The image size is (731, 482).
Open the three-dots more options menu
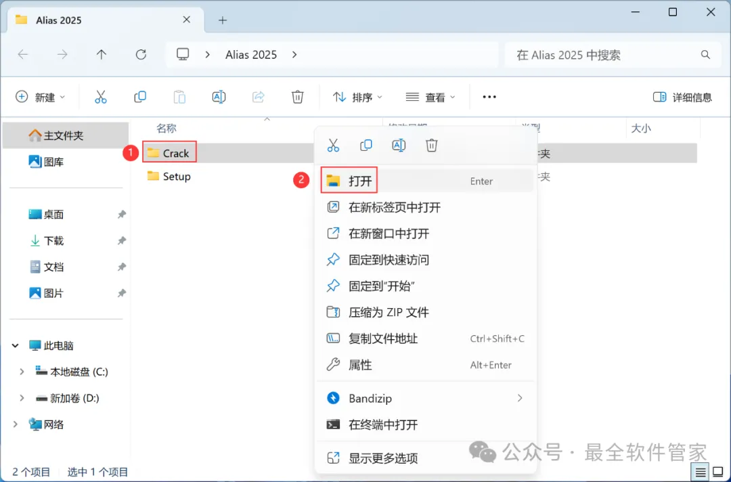[x=489, y=97]
